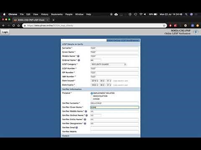Click the Verifier Given Name input field
Viewport: 201px width, 150px height.
pos(115,107)
